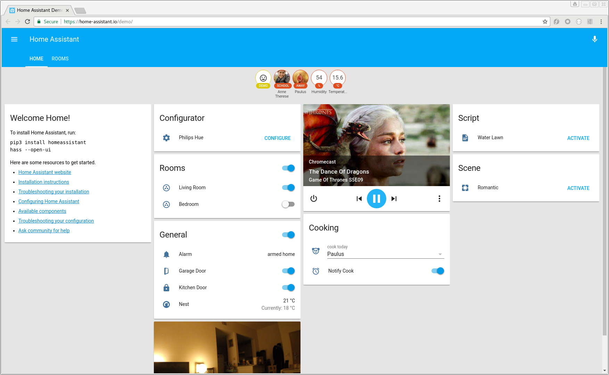Click the Alarm bell icon
This screenshot has width=609, height=375.
166,255
